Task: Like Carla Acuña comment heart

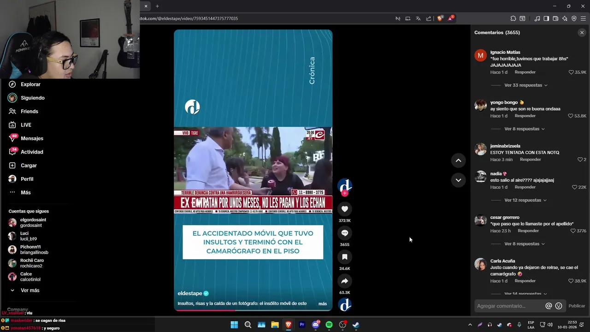Action: pos(571,281)
